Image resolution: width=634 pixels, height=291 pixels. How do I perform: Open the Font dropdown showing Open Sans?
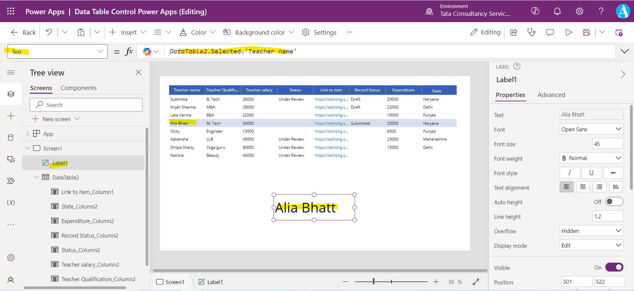click(x=591, y=129)
